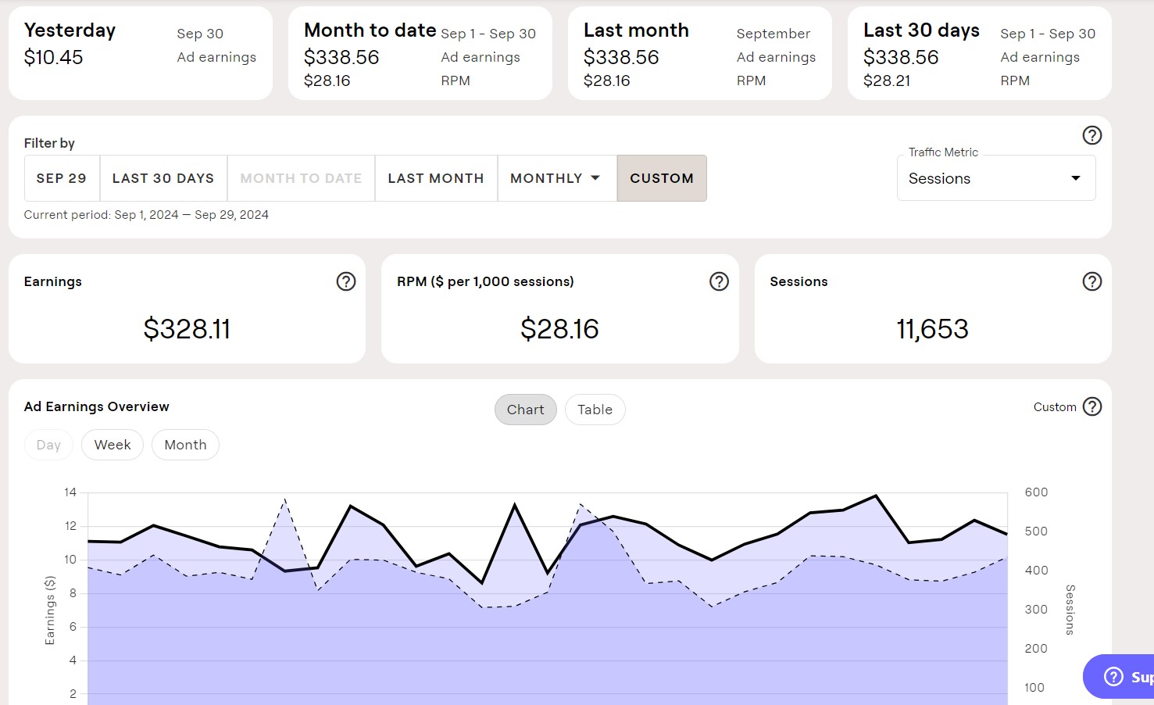Click the Yesterday $10.45 earnings value

pos(53,57)
